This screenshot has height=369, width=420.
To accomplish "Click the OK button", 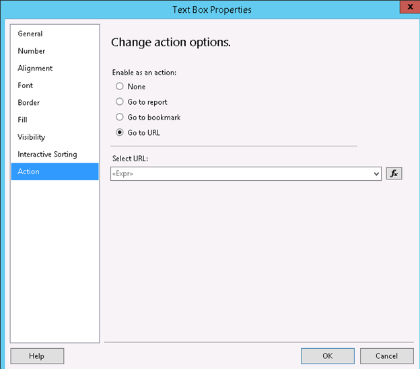I will [327, 356].
